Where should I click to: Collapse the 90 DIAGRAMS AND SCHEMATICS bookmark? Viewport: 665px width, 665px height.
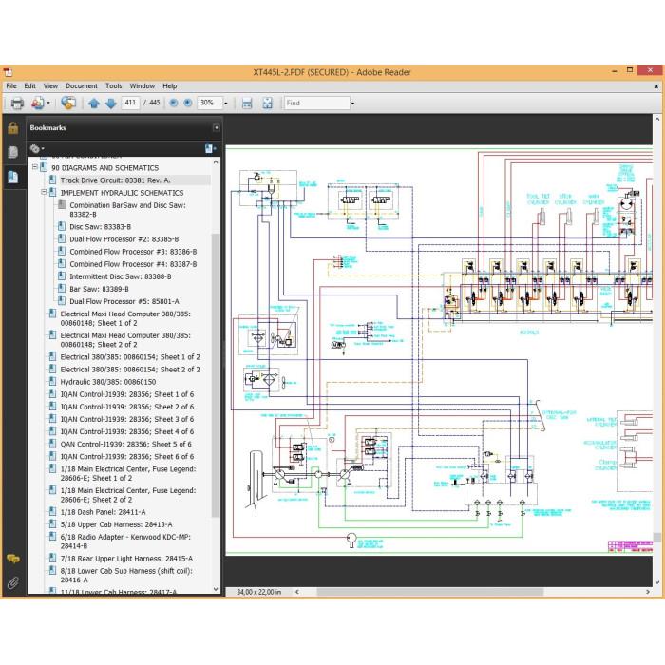click(x=35, y=167)
